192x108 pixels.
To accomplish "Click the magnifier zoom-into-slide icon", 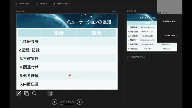I will pyautogui.click(x=34, y=93).
